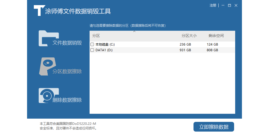Click the 236 GB size value

click(185, 44)
